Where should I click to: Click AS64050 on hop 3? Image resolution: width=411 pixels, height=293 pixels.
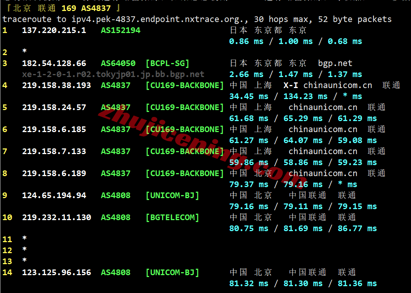[118, 63]
